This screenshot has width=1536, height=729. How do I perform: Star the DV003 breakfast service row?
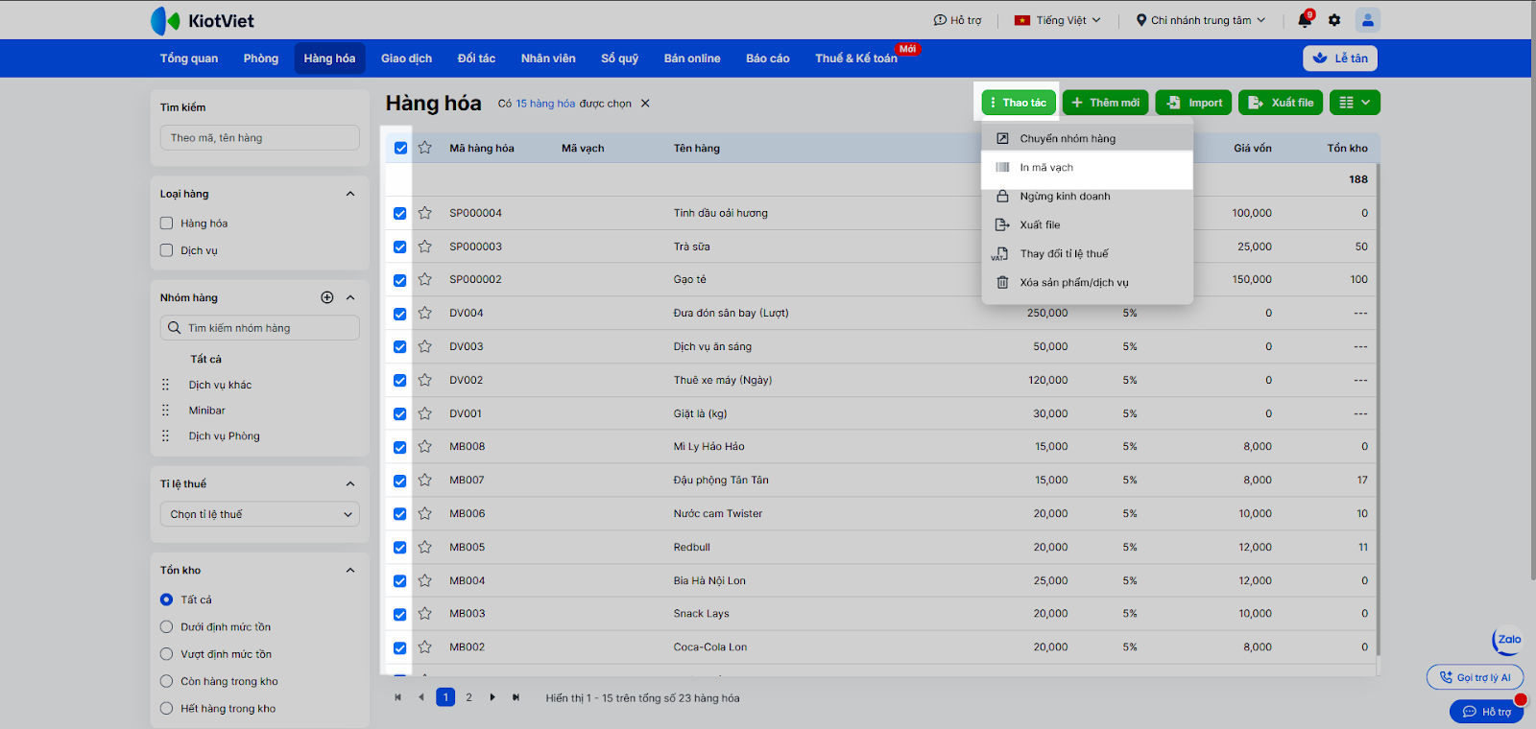(425, 346)
